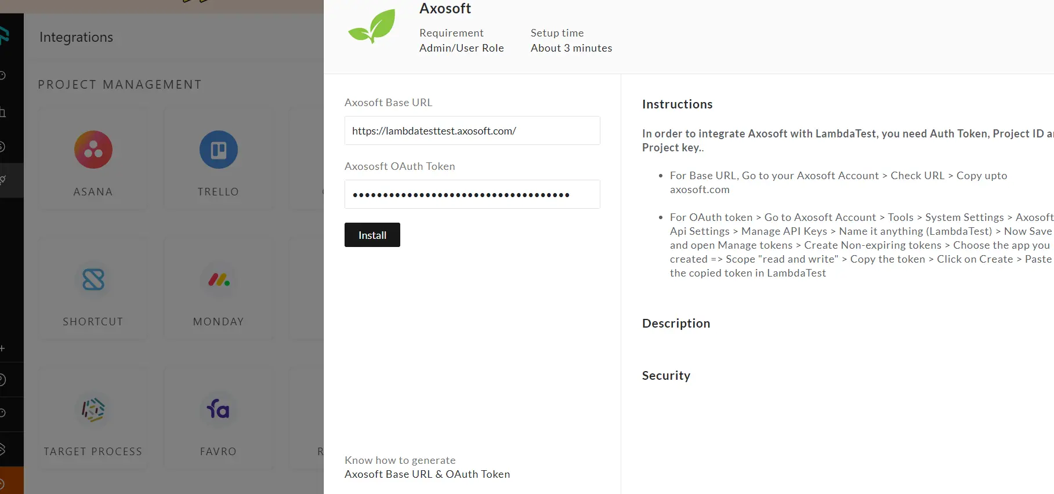Click the stacked layers icon in sidebar

point(3,449)
